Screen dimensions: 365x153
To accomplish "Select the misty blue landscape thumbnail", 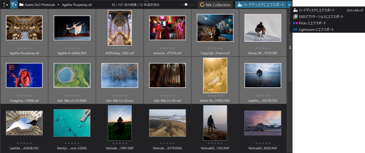I will (x=120, y=75).
